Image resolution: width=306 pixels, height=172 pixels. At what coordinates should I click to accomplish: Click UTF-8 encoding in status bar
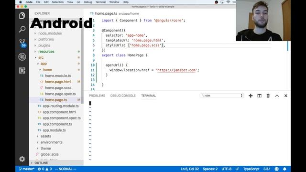[226, 169]
